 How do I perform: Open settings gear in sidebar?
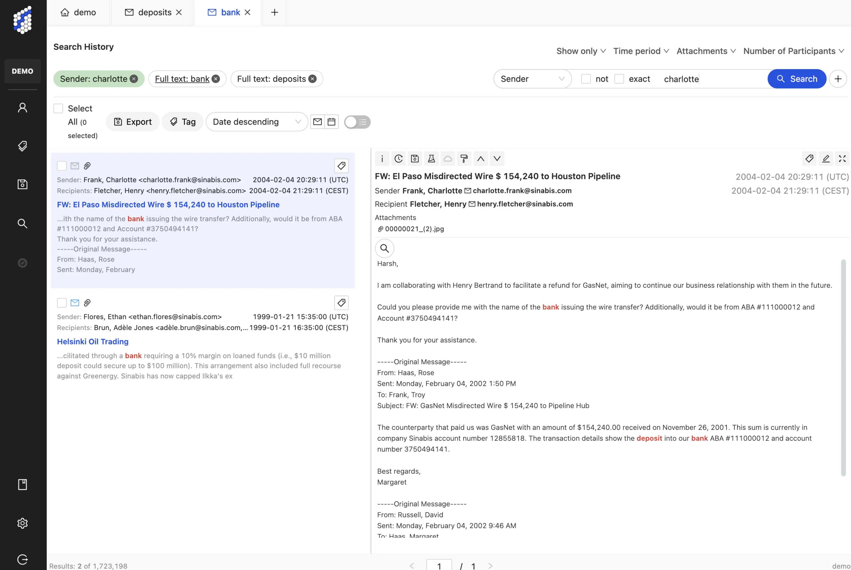click(22, 523)
